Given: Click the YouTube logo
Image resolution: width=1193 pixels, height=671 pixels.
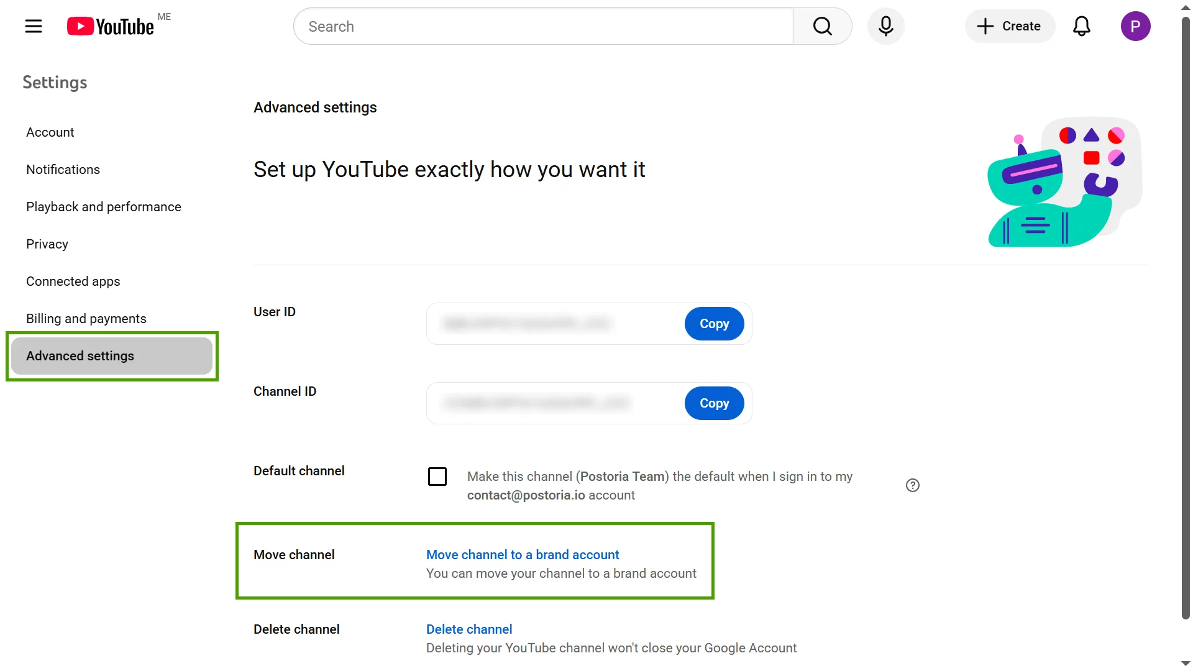Looking at the screenshot, I should click(x=111, y=26).
